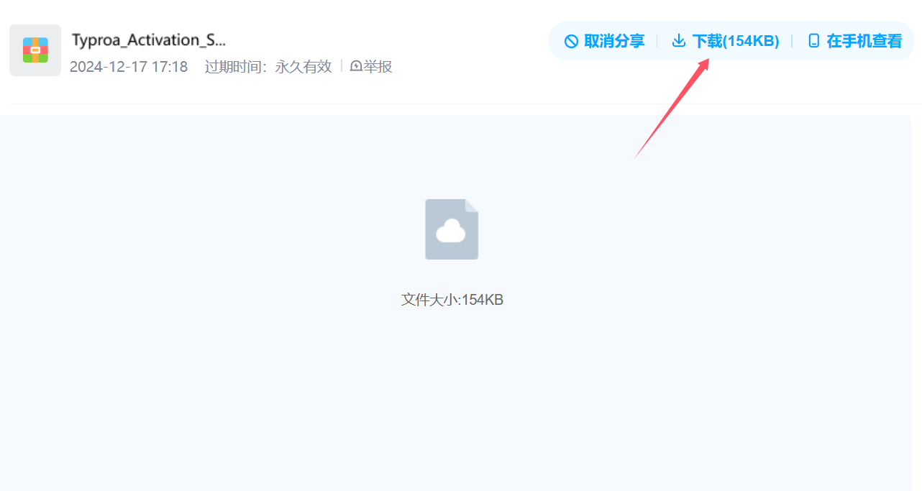Open 在手机查看 to view on phone

864,41
